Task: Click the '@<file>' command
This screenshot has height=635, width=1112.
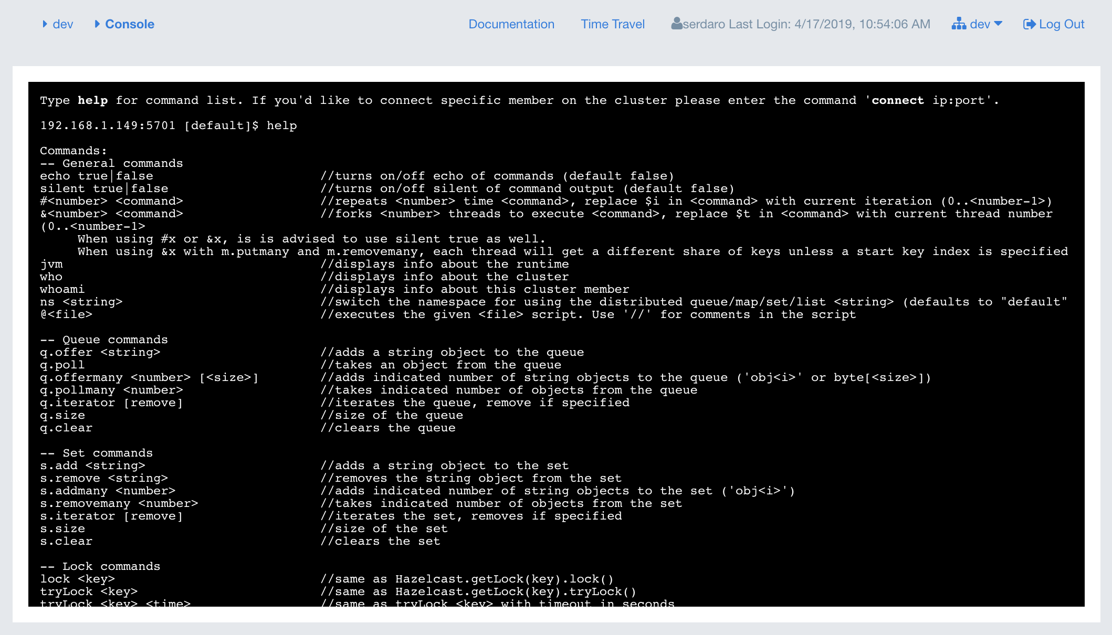Action: coord(66,314)
